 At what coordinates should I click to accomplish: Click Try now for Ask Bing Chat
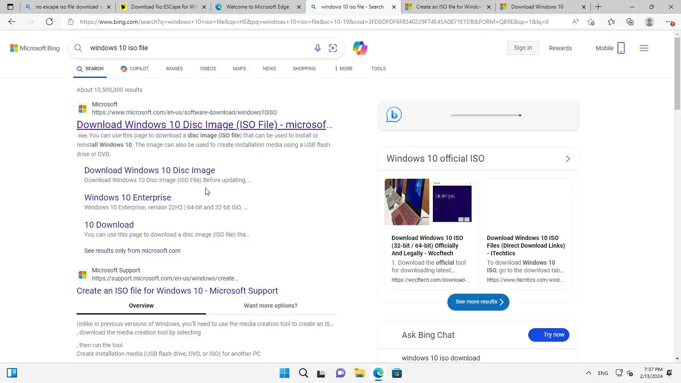pyautogui.click(x=549, y=335)
